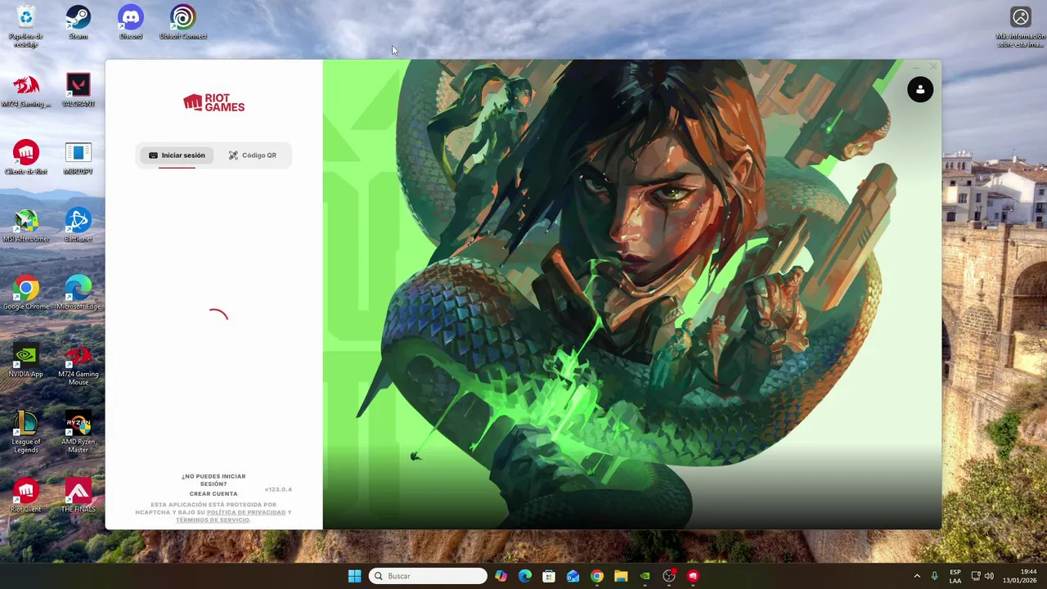Click the Buscar taskbar search box
The width and height of the screenshot is (1047, 589).
428,576
